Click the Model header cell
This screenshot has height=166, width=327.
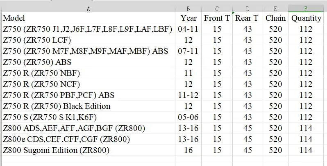[x=89, y=18]
